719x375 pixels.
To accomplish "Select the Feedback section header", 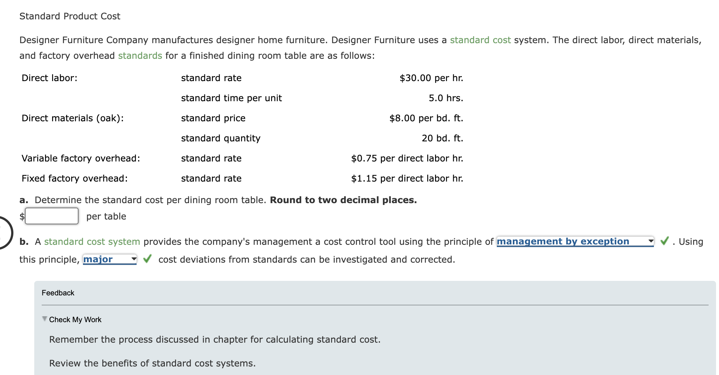I will pos(58,293).
